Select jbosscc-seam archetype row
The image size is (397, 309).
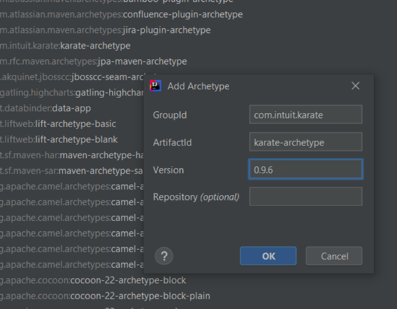pos(72,77)
